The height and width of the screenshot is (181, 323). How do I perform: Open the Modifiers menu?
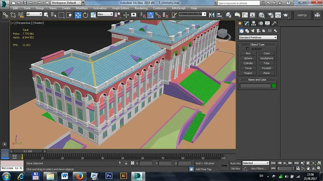(82, 8)
